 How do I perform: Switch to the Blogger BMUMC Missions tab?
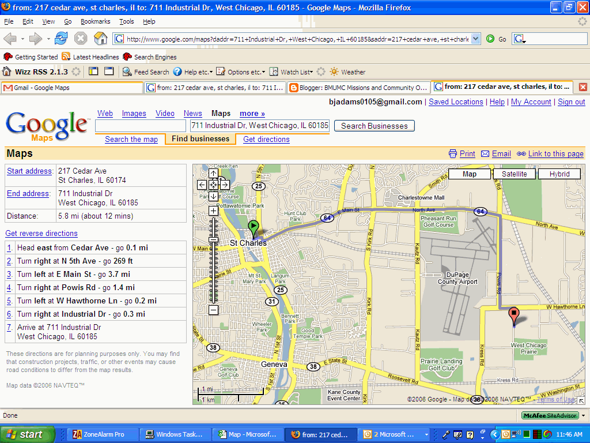(x=358, y=88)
